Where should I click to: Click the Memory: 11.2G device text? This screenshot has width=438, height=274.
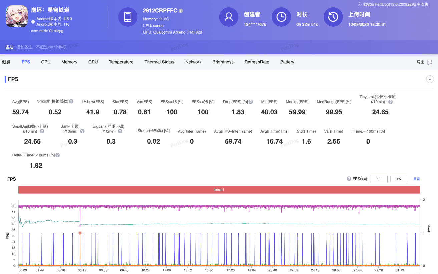tap(156, 19)
